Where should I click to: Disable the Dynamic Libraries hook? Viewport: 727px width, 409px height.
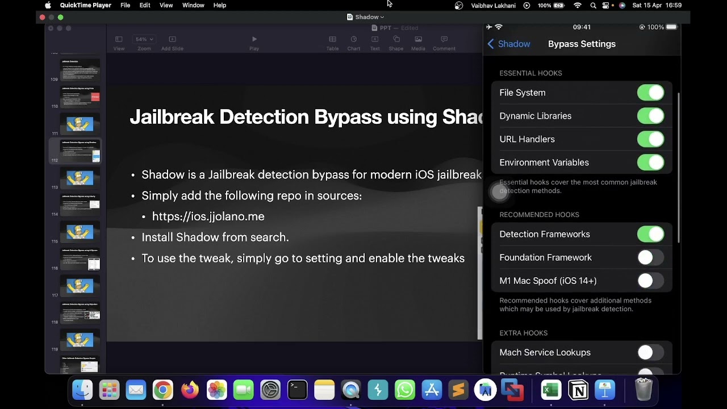[650, 116]
